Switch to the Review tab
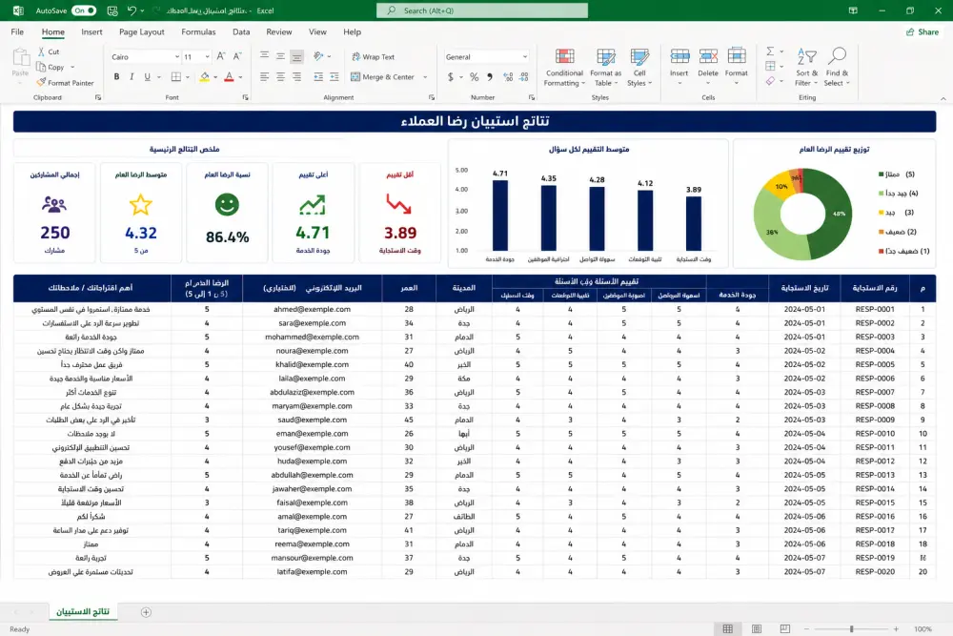 pos(279,31)
